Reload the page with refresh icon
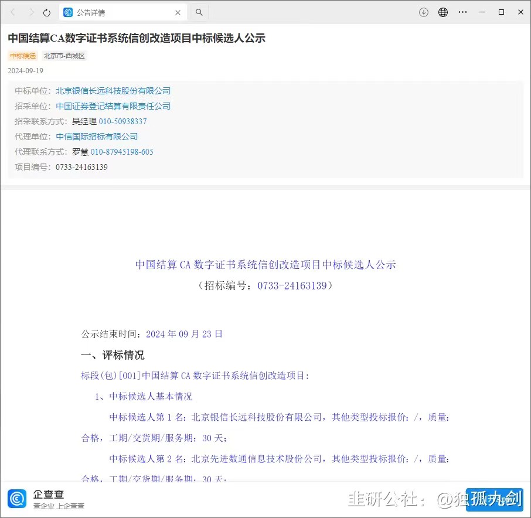 coord(47,13)
